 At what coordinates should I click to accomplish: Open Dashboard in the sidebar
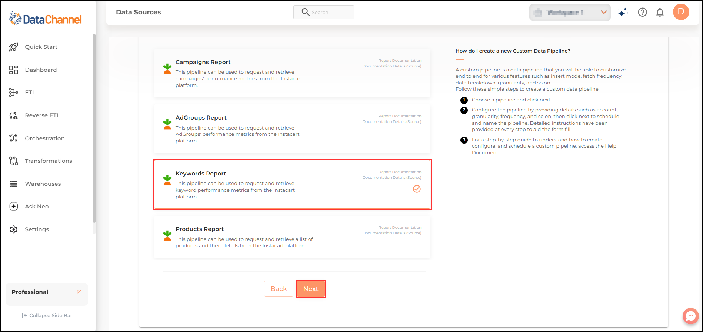pyautogui.click(x=41, y=70)
